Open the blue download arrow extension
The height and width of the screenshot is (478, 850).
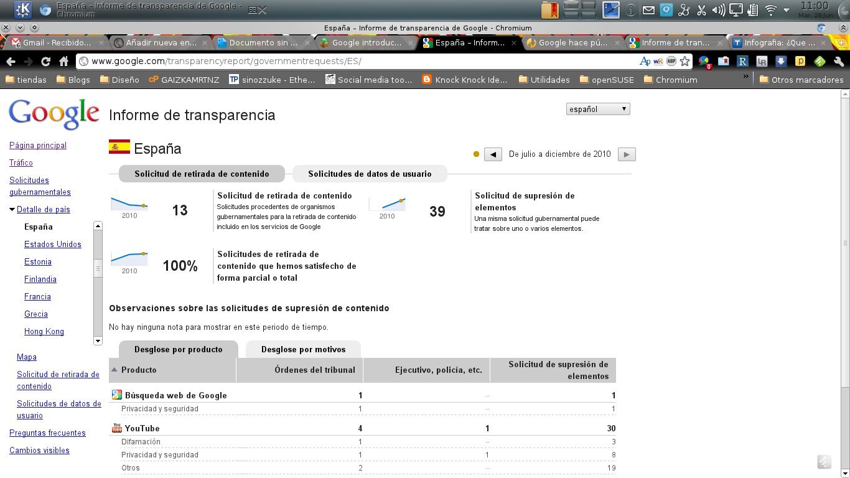click(780, 62)
